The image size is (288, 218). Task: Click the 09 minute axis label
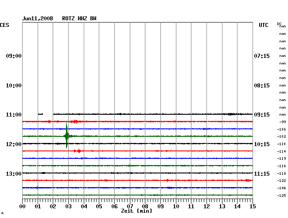(160, 207)
